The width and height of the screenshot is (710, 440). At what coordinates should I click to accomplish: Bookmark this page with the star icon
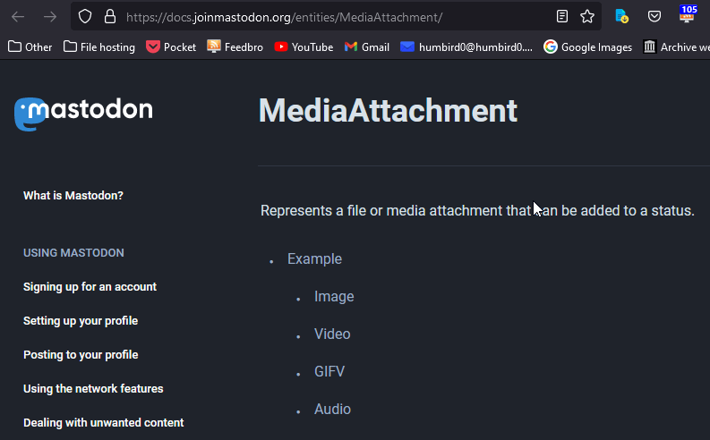(587, 16)
